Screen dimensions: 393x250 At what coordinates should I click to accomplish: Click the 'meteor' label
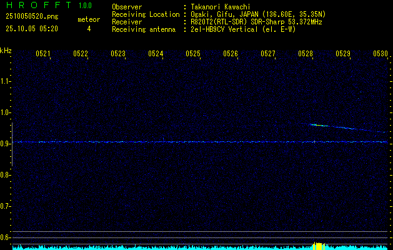point(89,19)
